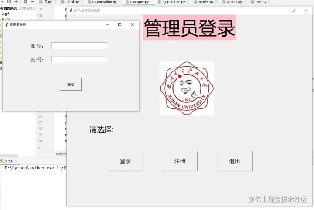
Task: Select the initial run tab in Run panel
Action: coord(9,161)
